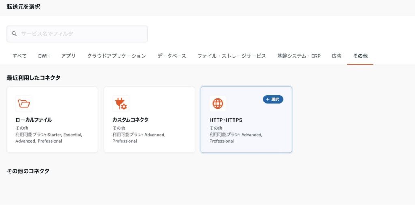Click the カスタムコネクタ card title
The image size is (415, 205).
coord(130,120)
